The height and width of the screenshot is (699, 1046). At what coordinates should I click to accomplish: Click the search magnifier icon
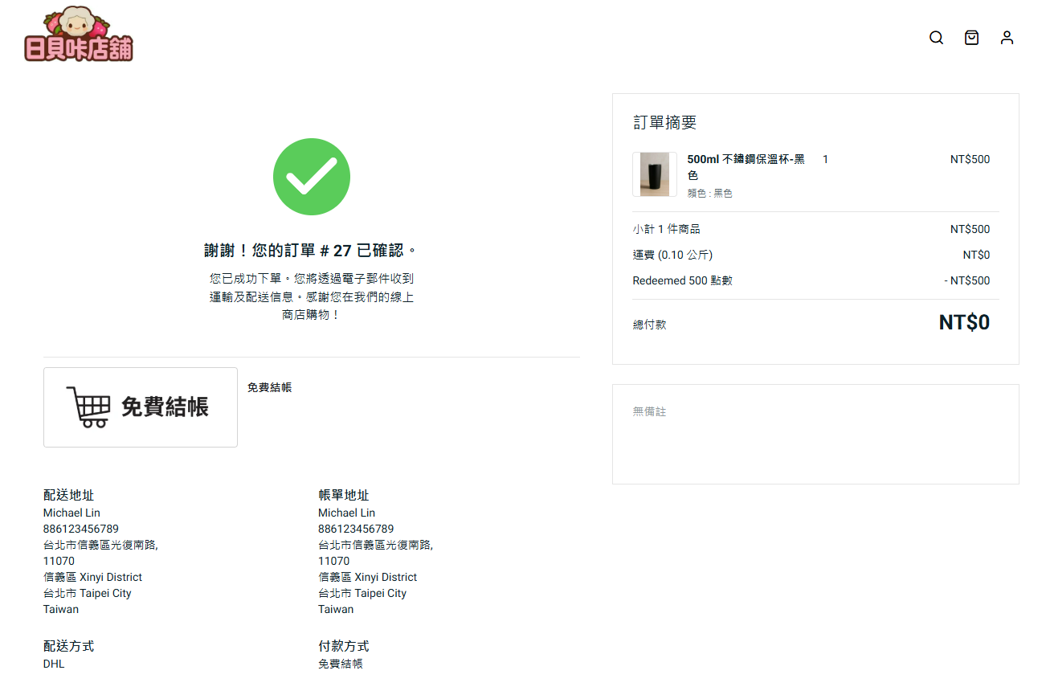coord(936,38)
